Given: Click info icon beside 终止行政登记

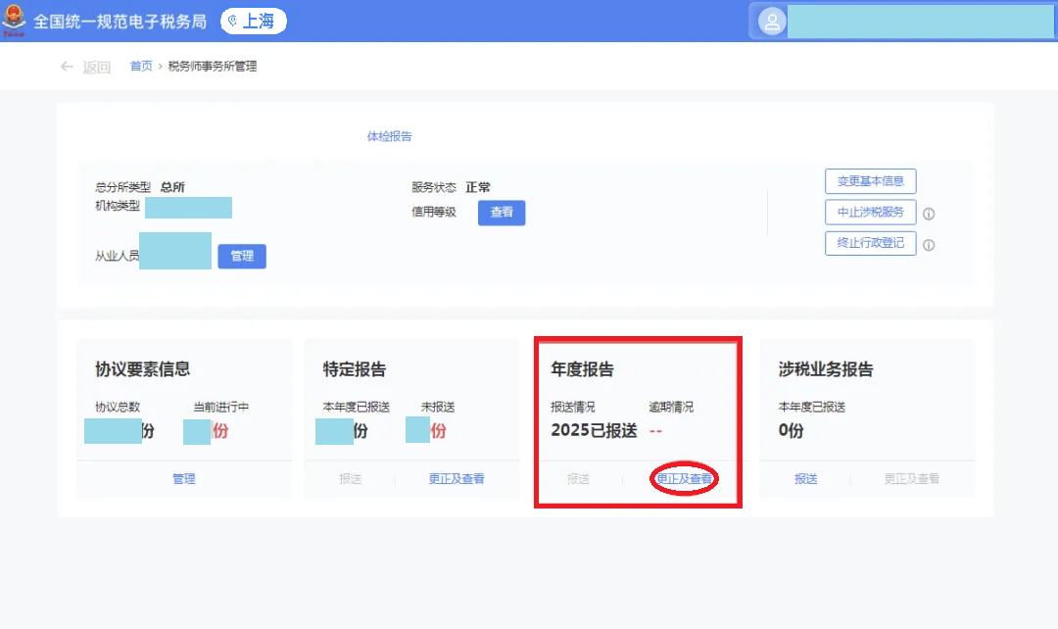Looking at the screenshot, I should (929, 245).
